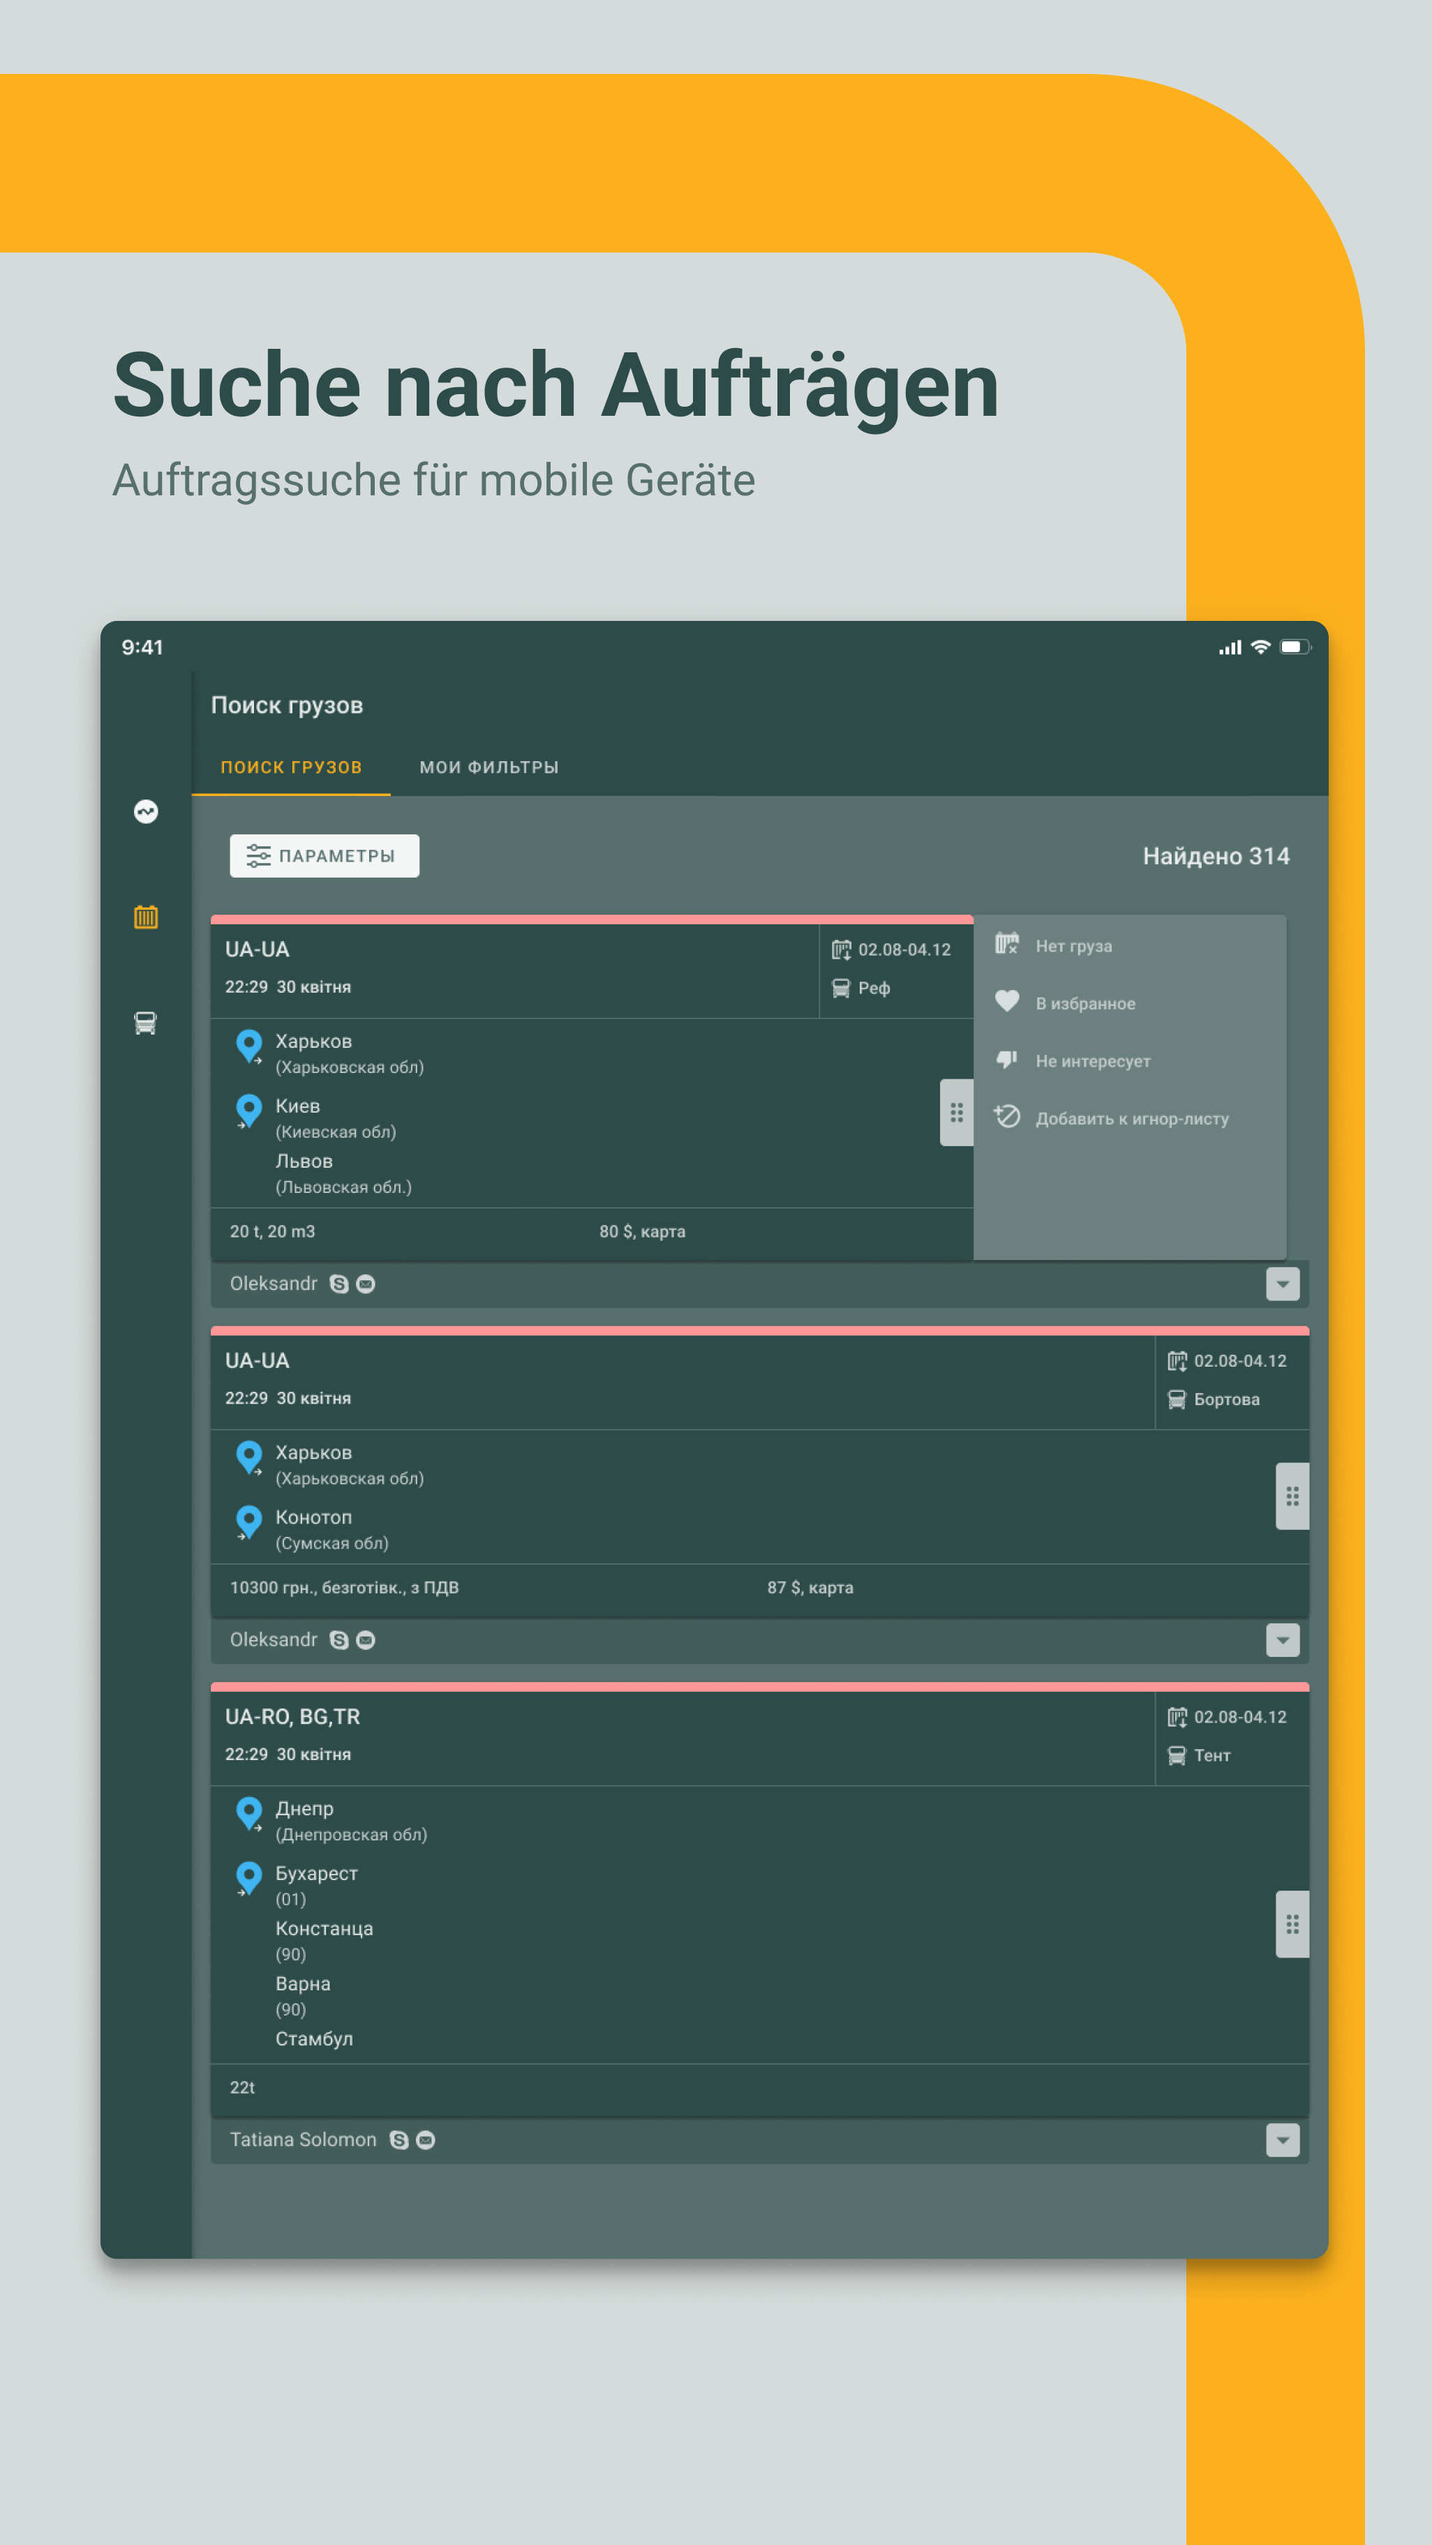Click drag handle on Днепр-Бухарест card
Viewport: 1432px width, 2545px height.
[x=1292, y=1923]
